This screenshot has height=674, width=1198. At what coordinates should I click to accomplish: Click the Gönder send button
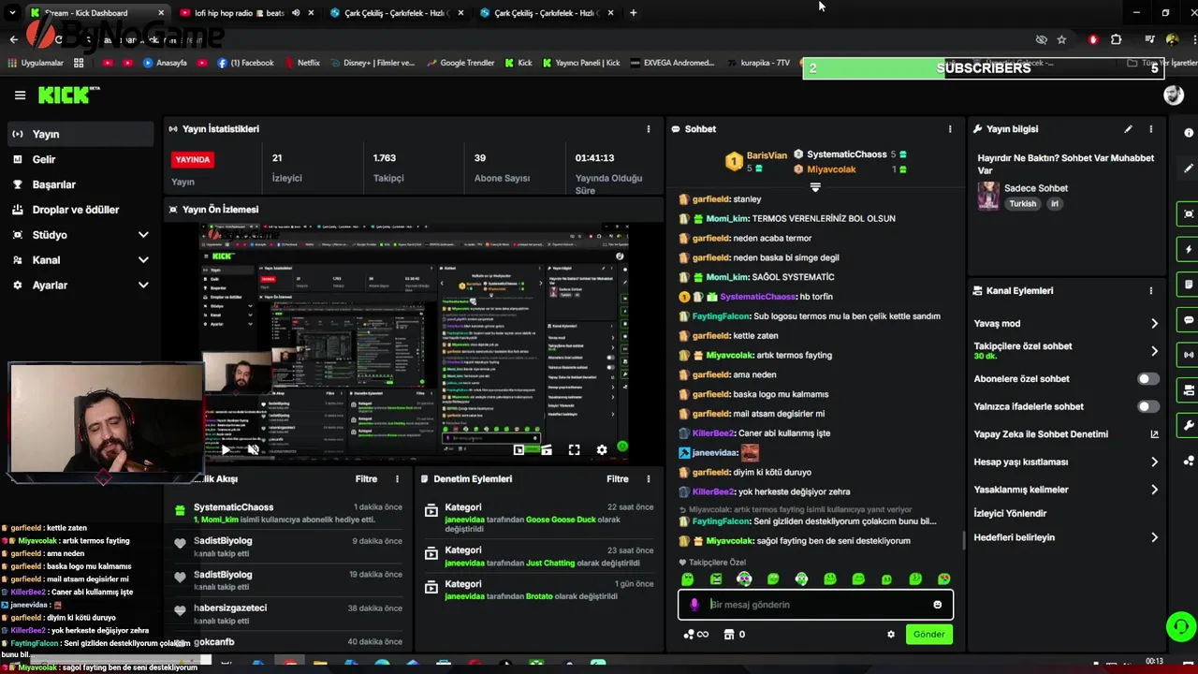tap(928, 635)
